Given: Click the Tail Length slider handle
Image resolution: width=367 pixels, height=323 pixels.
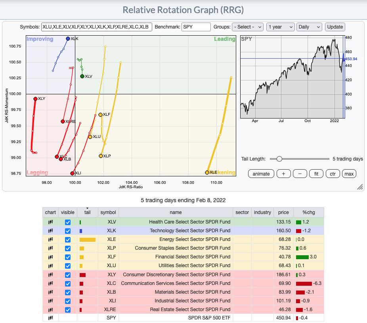Looking at the screenshot, I should click(279, 159).
